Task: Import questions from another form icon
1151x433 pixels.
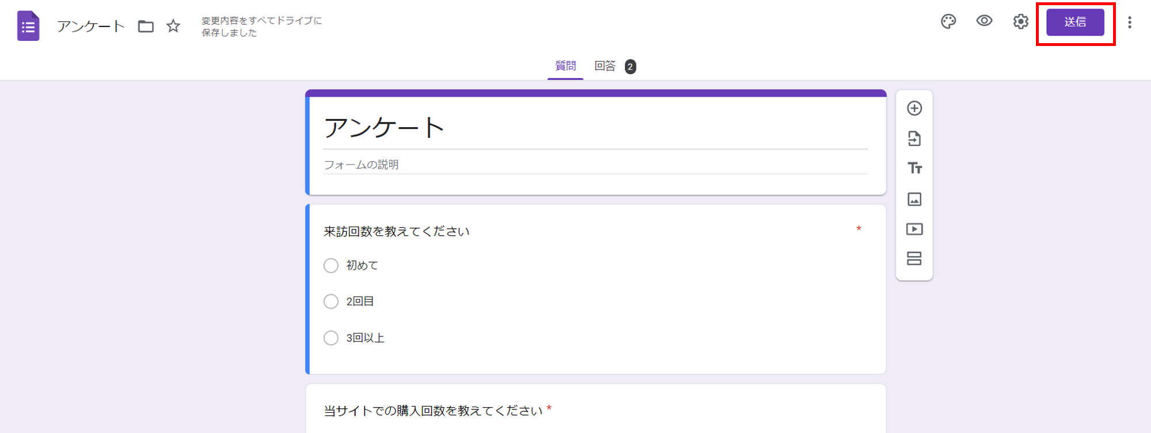Action: [x=914, y=139]
